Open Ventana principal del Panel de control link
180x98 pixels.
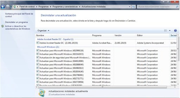coord(19,15)
